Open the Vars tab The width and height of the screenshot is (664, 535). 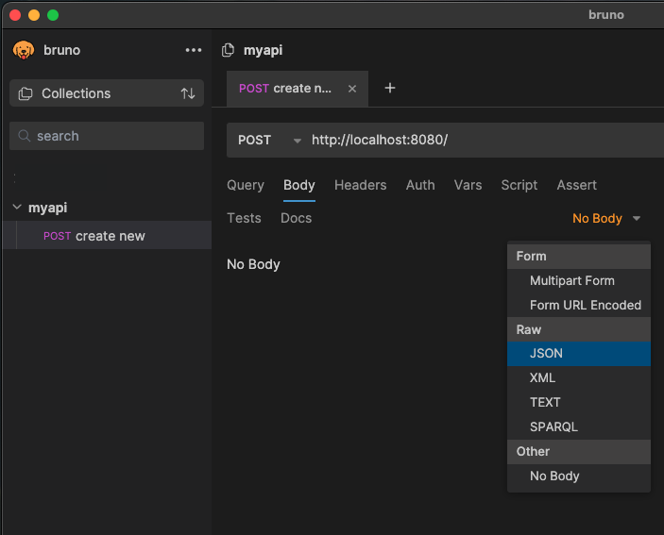468,185
